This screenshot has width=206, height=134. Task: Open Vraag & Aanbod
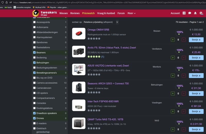pos(106,13)
